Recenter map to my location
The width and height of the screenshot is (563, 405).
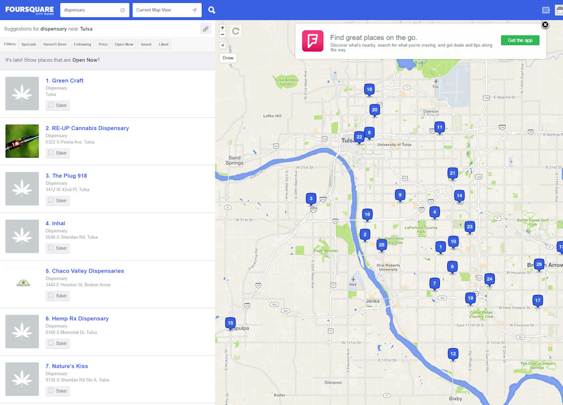point(223,45)
